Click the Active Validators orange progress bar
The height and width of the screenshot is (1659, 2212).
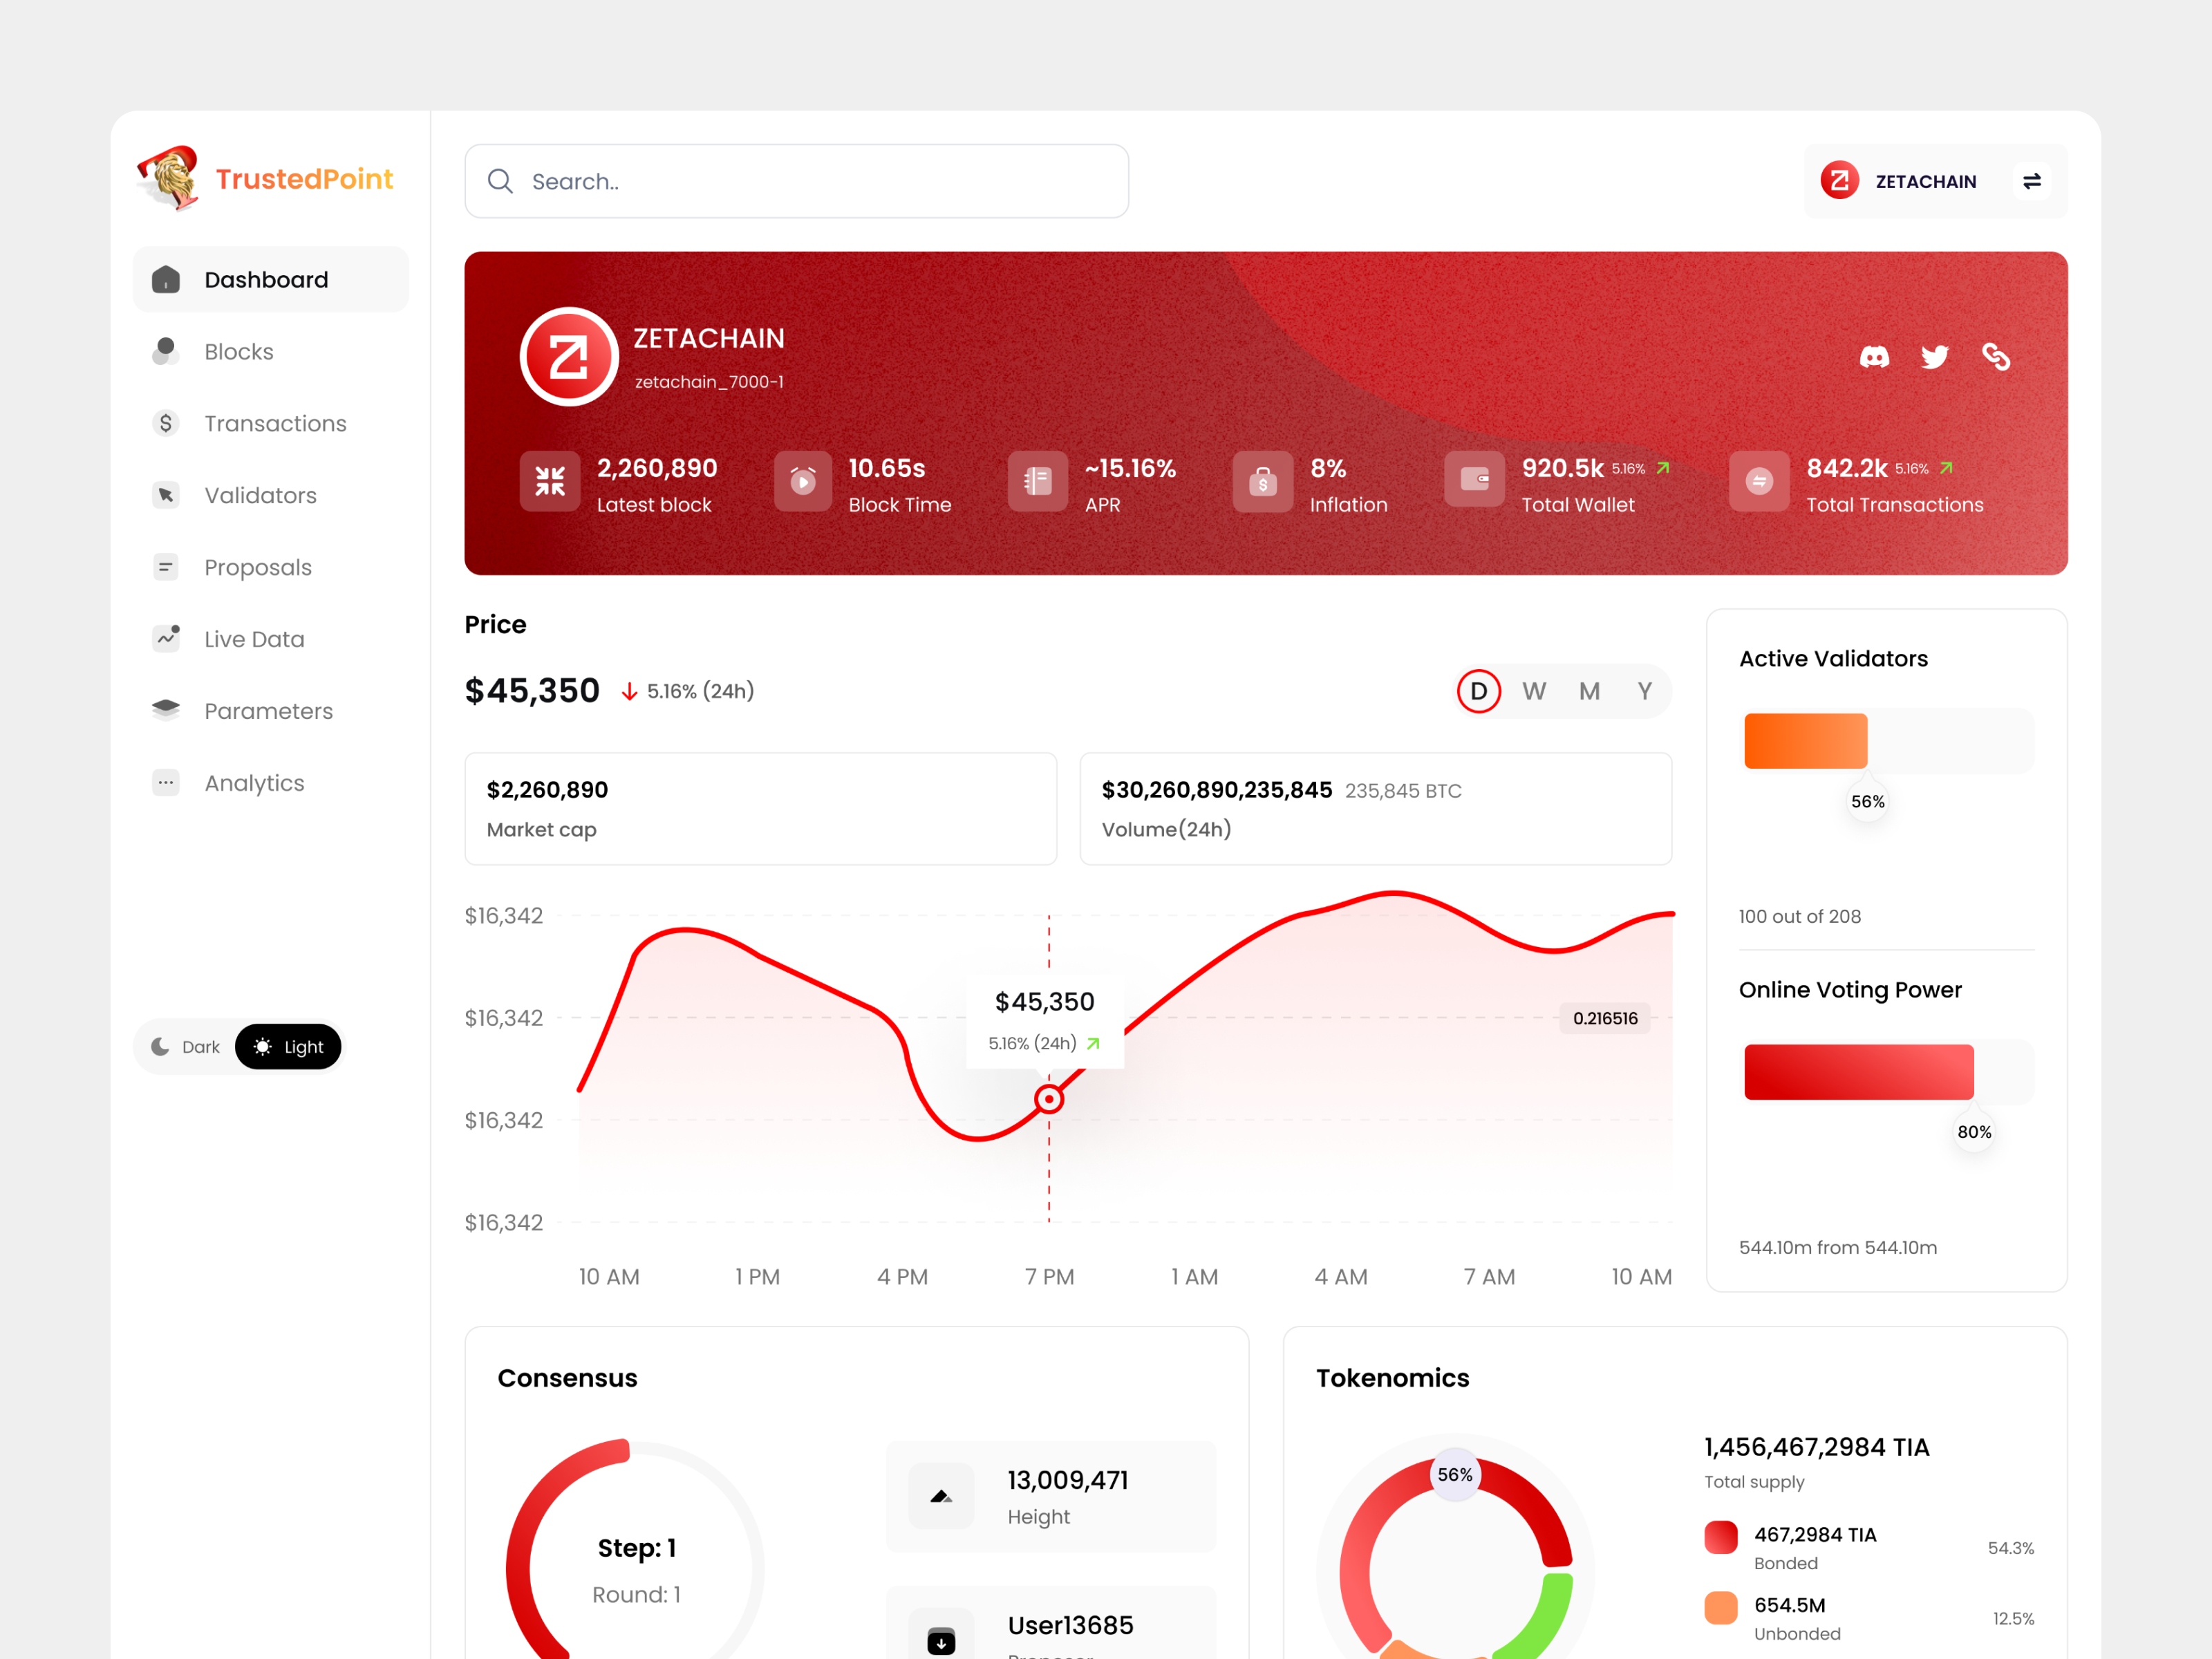tap(1805, 741)
